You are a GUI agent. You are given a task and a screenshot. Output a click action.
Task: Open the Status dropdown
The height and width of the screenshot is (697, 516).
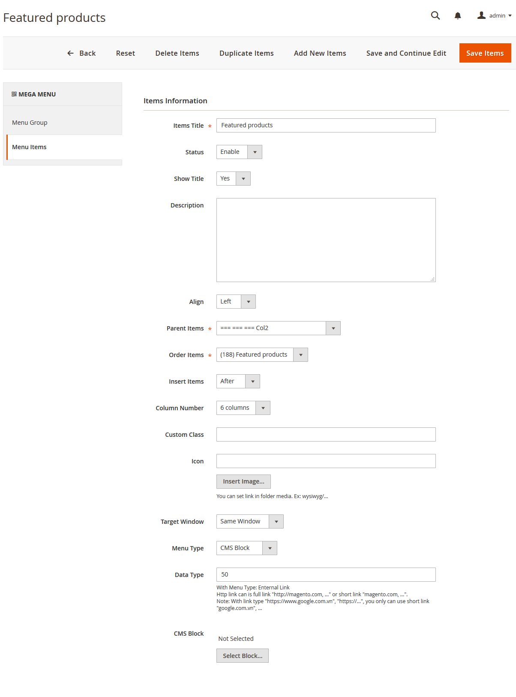point(239,152)
